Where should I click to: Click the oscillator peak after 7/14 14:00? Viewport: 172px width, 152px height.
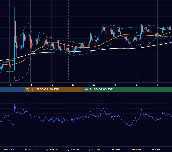tap(15, 105)
